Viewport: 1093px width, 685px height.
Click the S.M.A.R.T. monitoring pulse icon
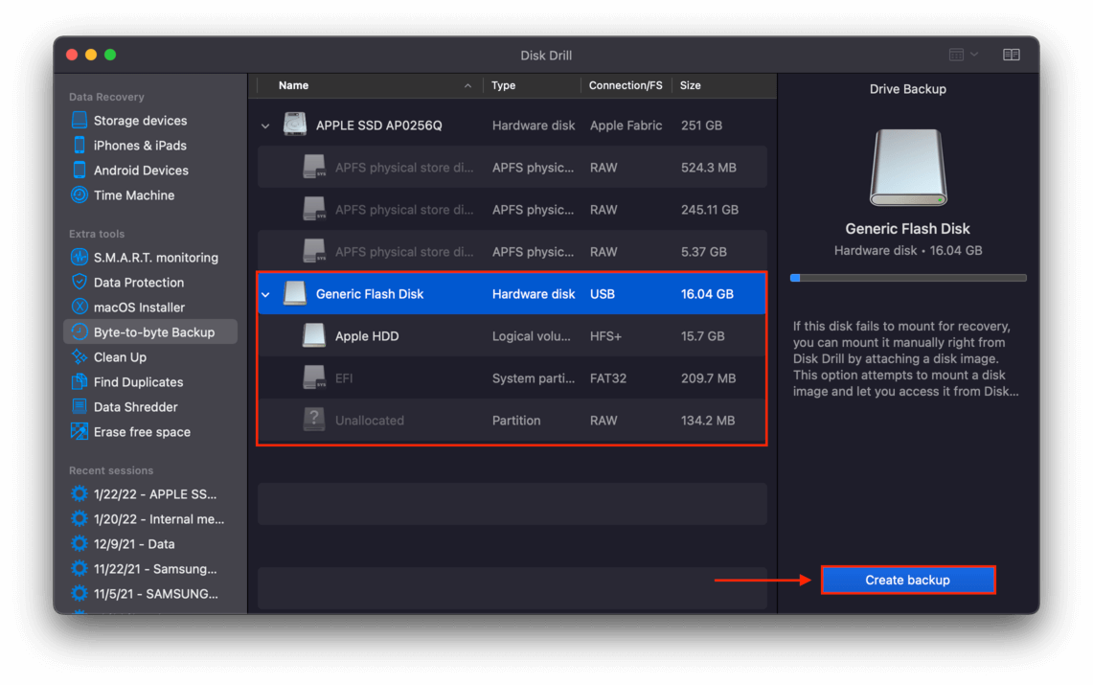(x=80, y=257)
